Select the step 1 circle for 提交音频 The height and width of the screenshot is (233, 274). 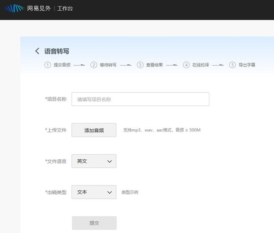pos(48,65)
